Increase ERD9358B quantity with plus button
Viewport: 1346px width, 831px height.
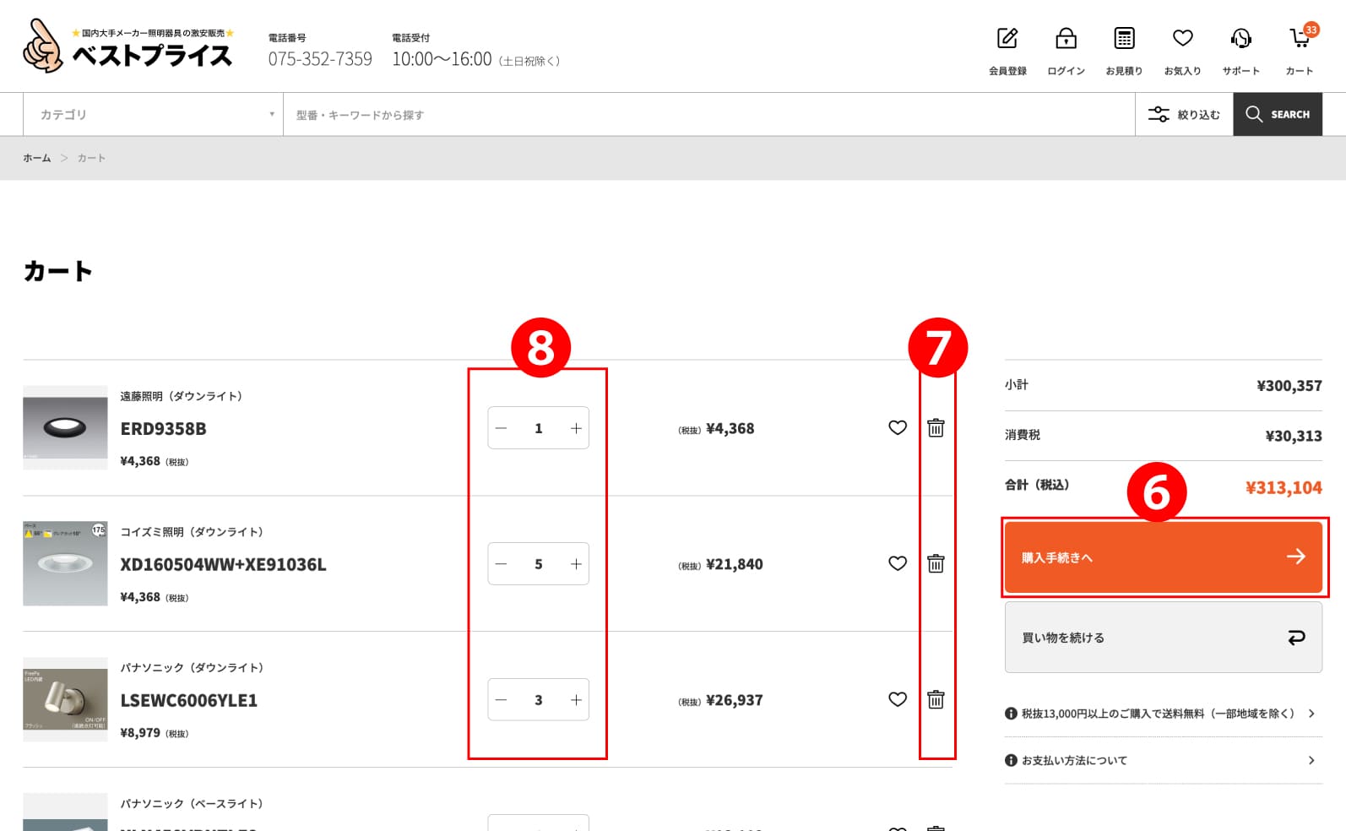576,428
